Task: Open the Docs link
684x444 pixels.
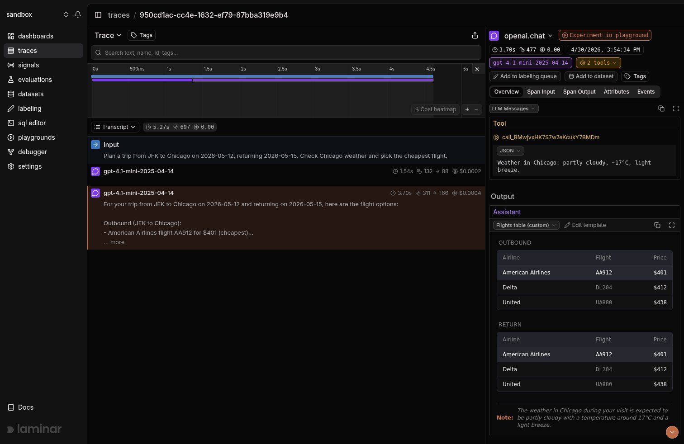Action: tap(21, 407)
